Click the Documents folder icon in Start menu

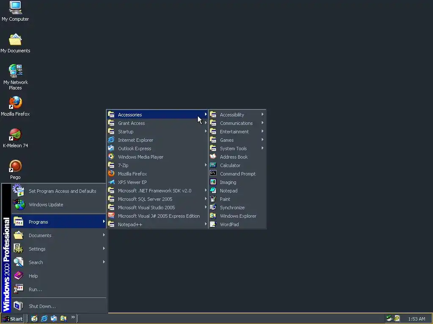click(19, 235)
